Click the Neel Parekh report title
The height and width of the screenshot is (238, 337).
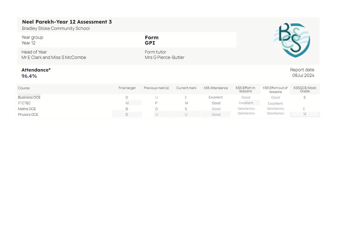[67, 22]
